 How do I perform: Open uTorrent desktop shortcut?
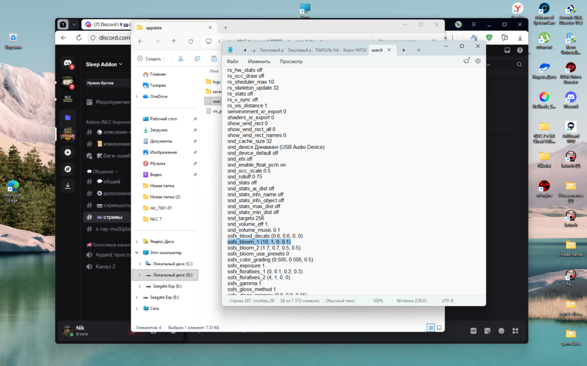tap(544, 41)
